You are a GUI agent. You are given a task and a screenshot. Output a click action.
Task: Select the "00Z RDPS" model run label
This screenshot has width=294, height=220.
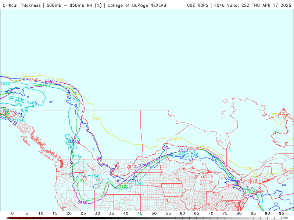point(198,5)
